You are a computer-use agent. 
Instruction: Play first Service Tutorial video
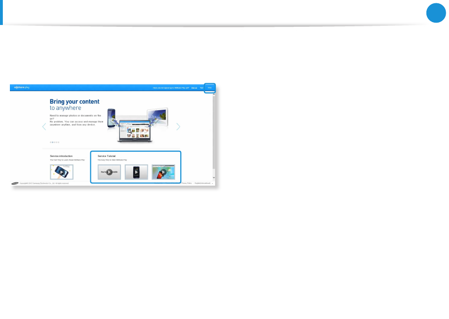click(x=109, y=172)
